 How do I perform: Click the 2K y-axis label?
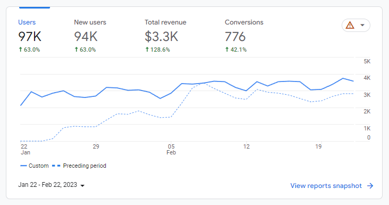[367, 111]
